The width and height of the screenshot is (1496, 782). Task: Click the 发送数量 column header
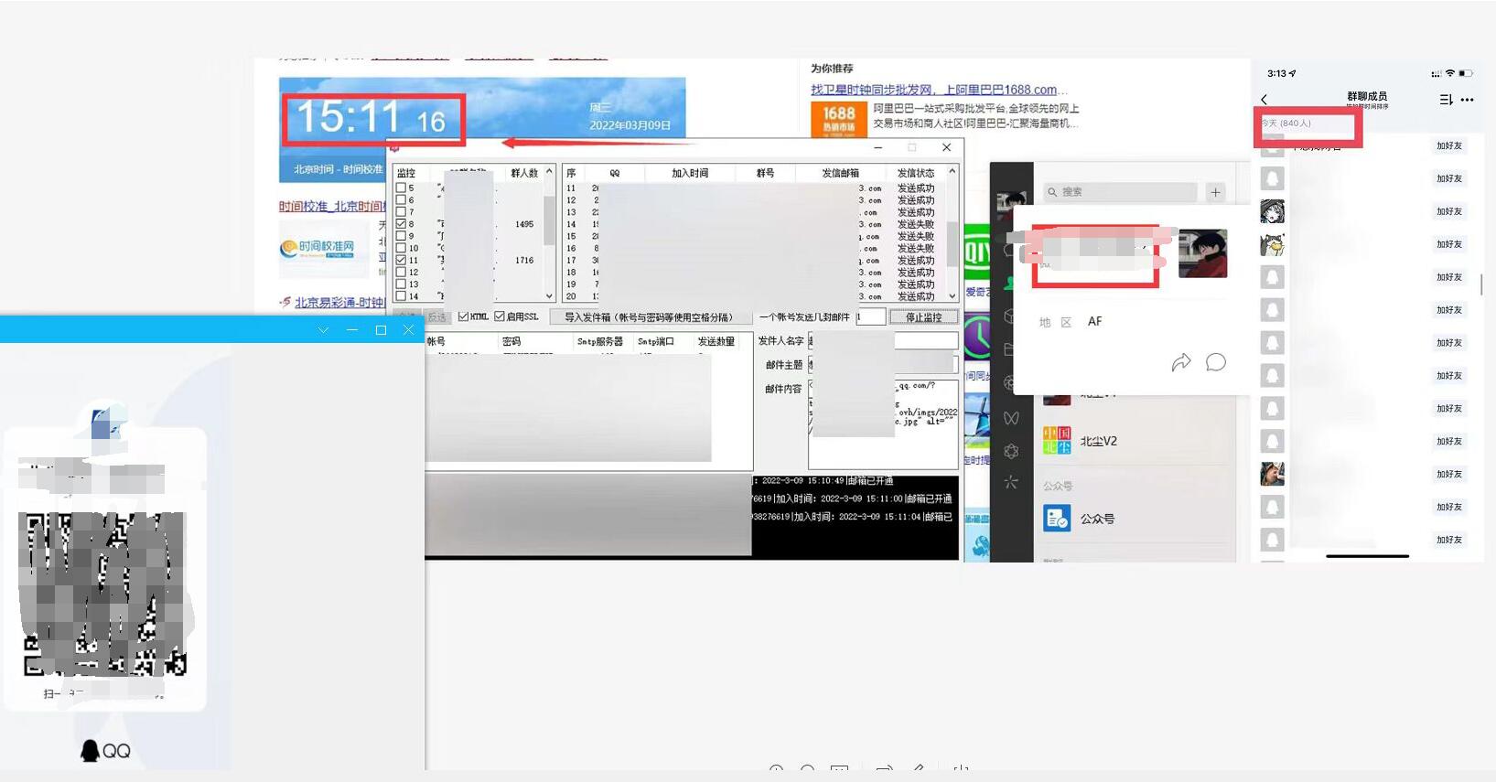point(716,341)
